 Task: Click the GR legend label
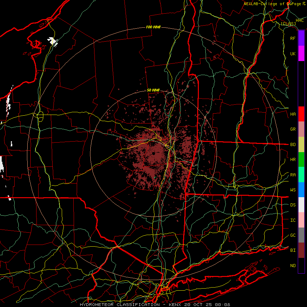pos(293,129)
